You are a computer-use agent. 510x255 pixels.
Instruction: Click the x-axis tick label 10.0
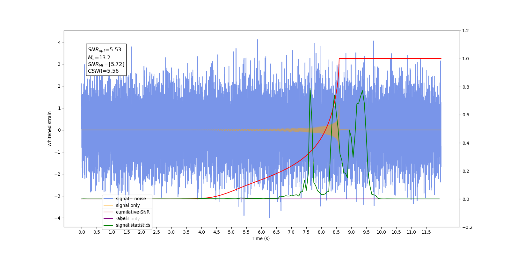tap(381, 232)
